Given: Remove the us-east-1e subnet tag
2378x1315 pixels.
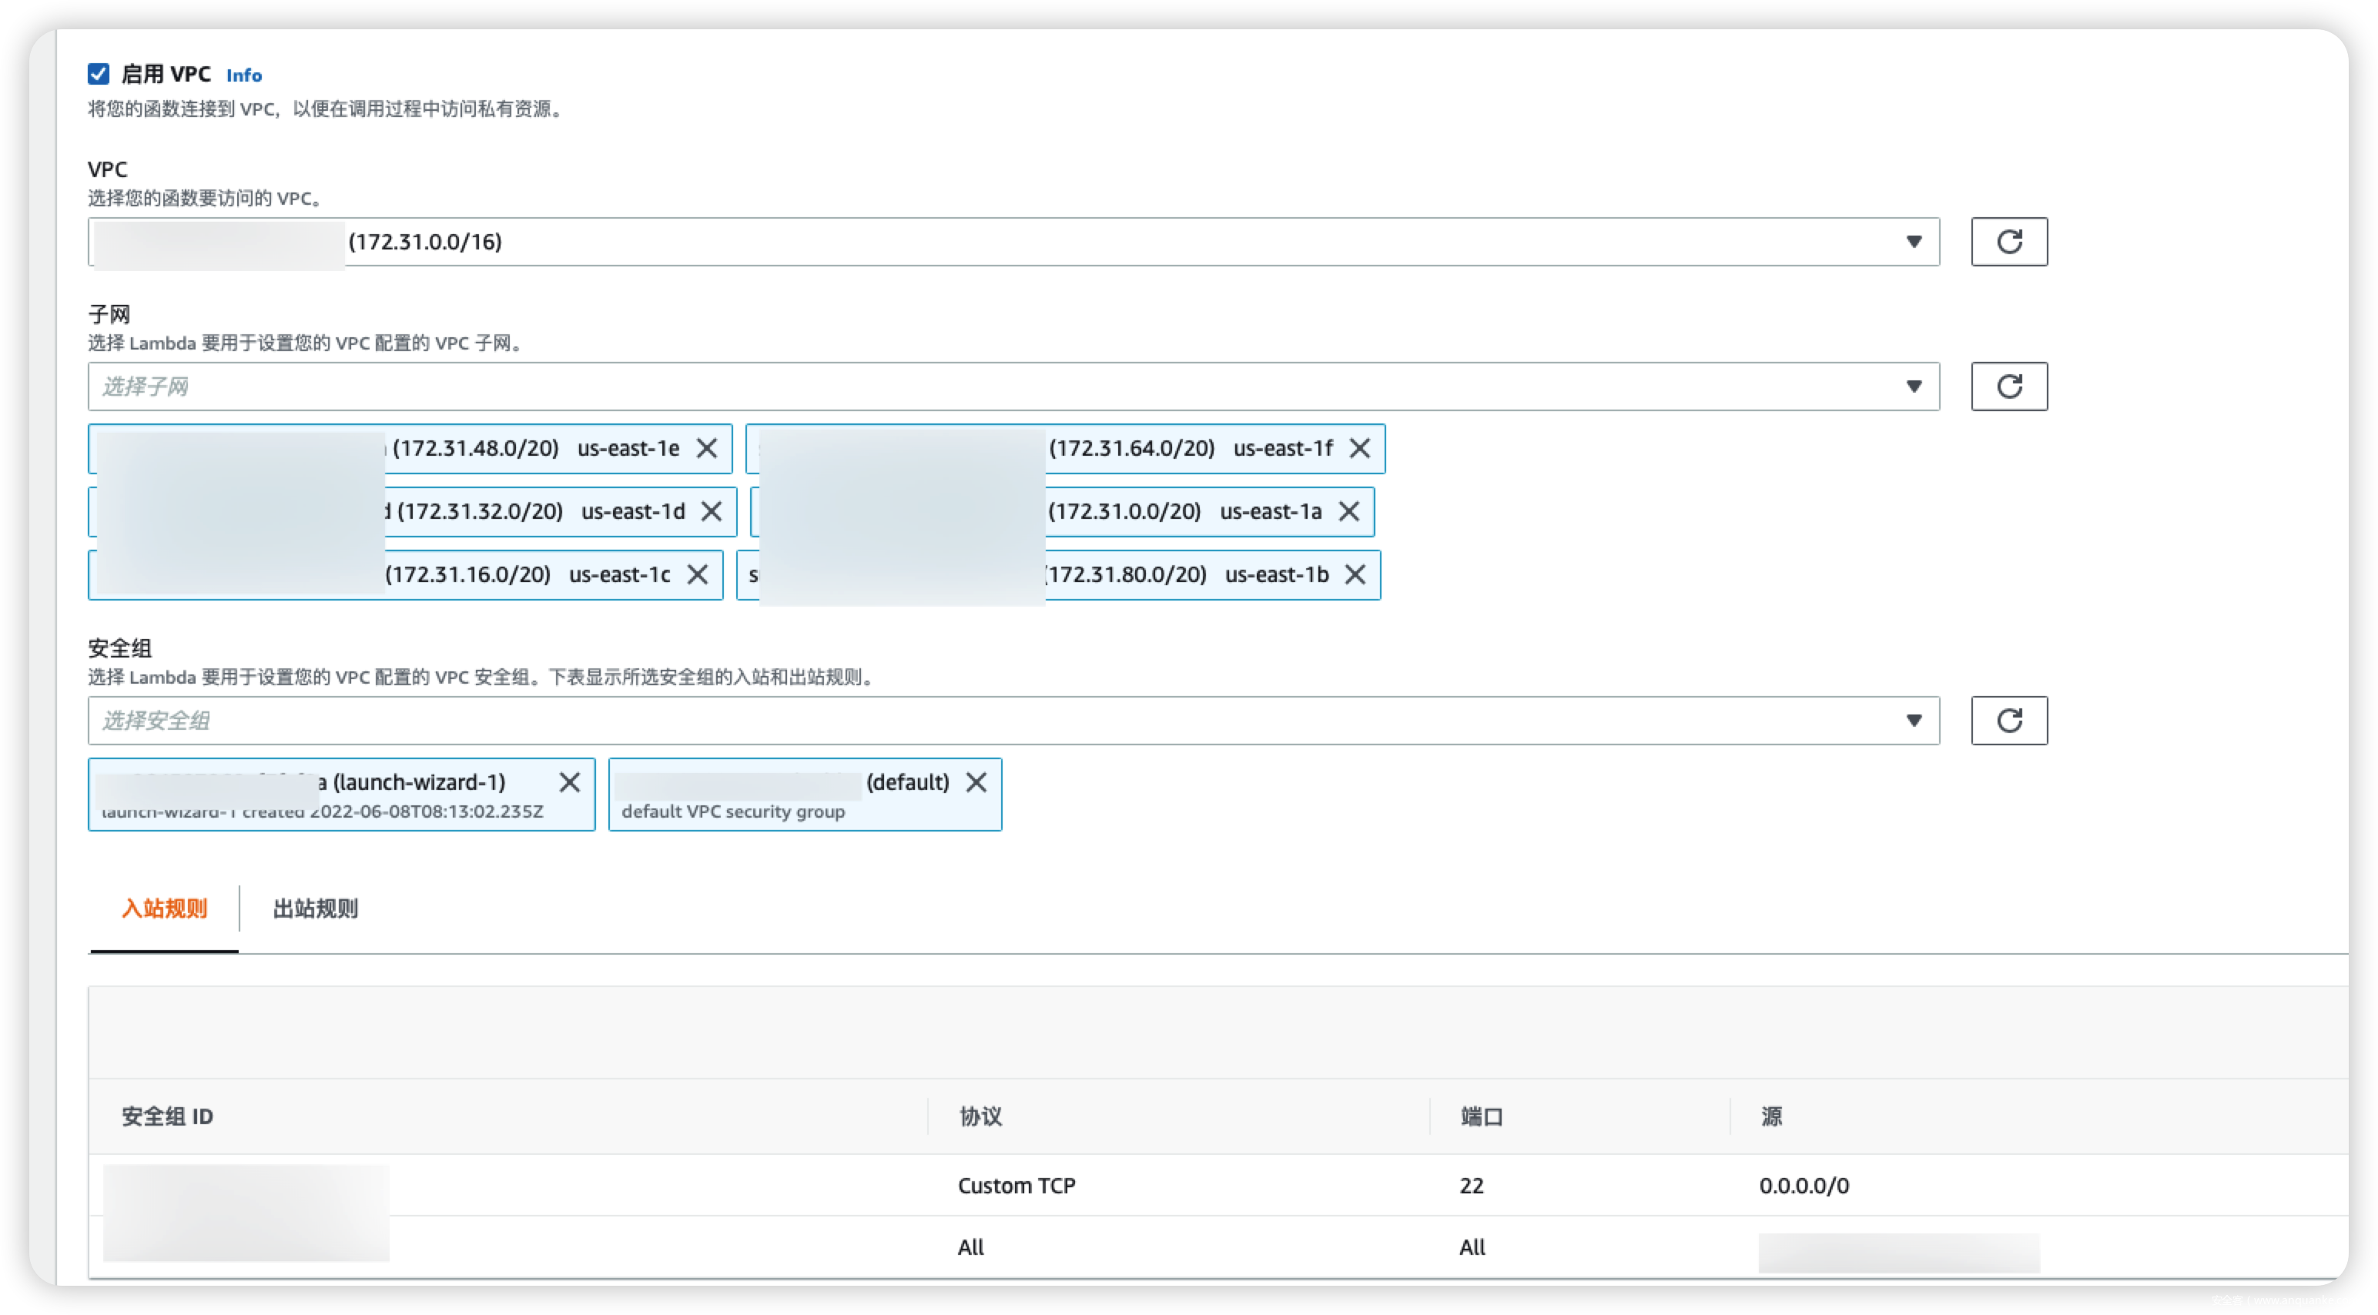Looking at the screenshot, I should point(706,449).
